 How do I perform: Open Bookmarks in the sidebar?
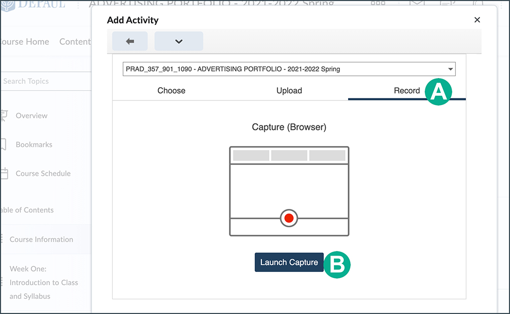34,145
